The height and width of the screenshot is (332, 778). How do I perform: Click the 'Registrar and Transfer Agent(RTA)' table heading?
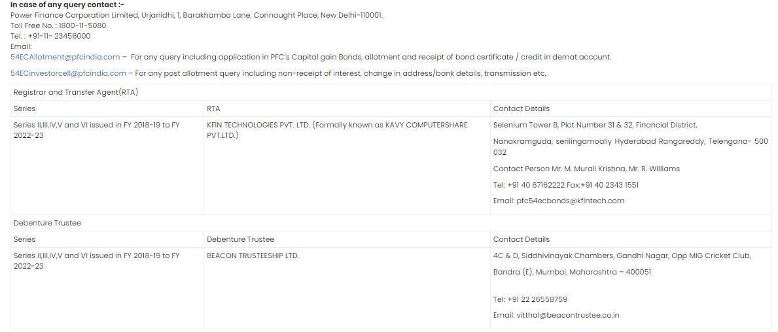click(x=76, y=92)
